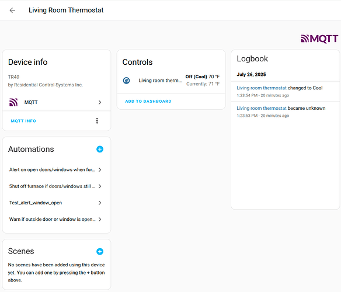Select MQTT integration row in Device info
The width and height of the screenshot is (341, 292).
(56, 102)
